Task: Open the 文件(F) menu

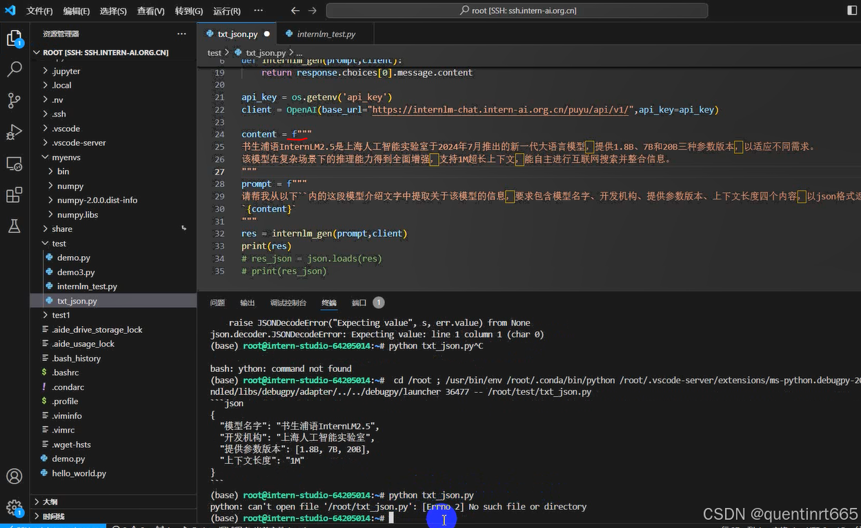Action: 39,11
